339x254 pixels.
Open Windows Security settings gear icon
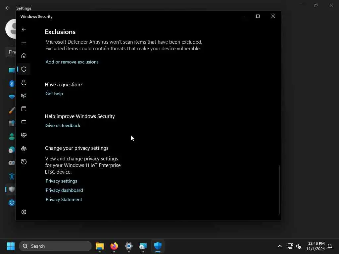(24, 212)
